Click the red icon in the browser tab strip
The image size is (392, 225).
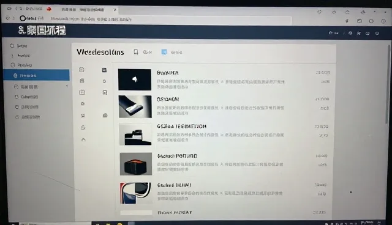click(49, 9)
